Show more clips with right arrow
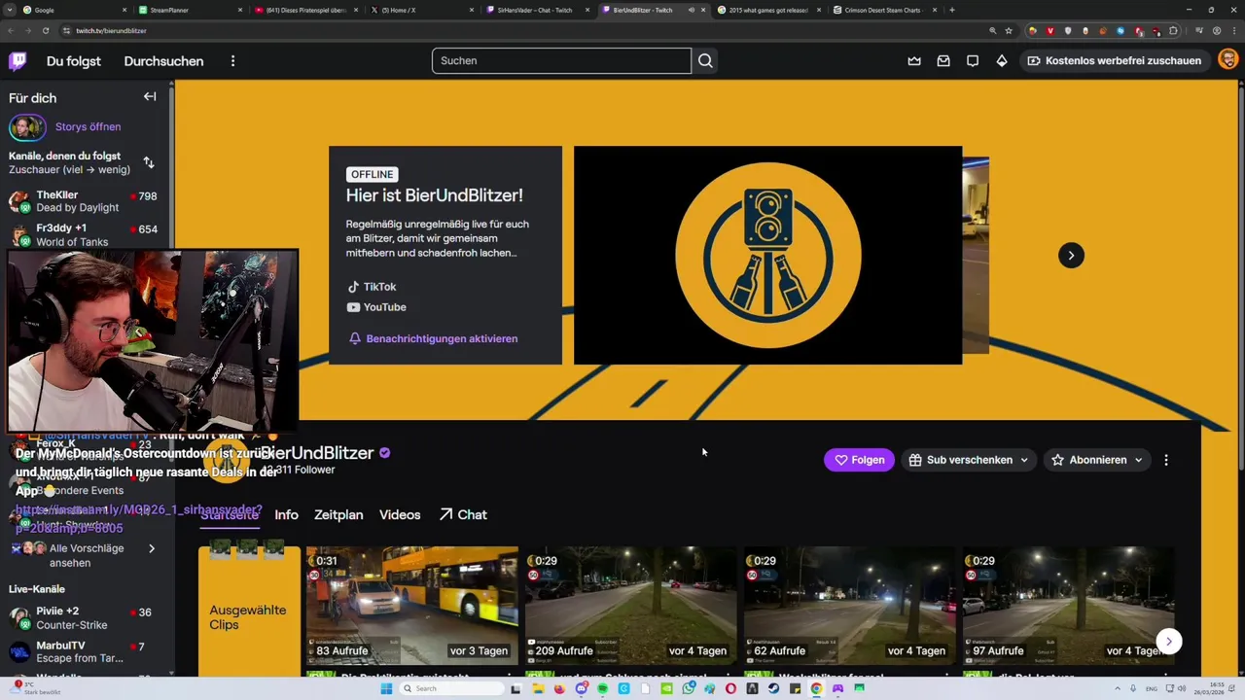 coord(1169,641)
